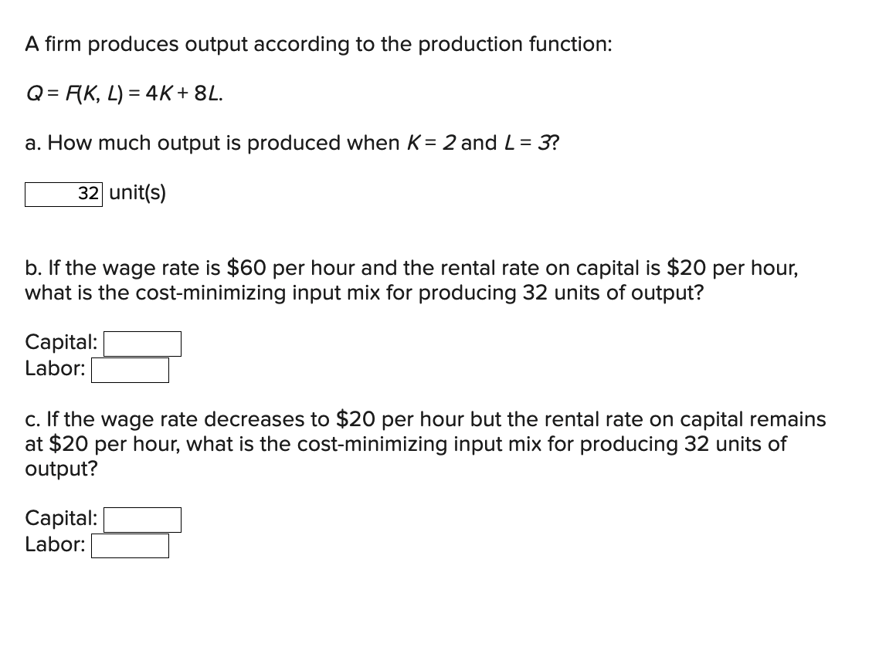Click the part b question about $60 wage rate

(x=412, y=280)
